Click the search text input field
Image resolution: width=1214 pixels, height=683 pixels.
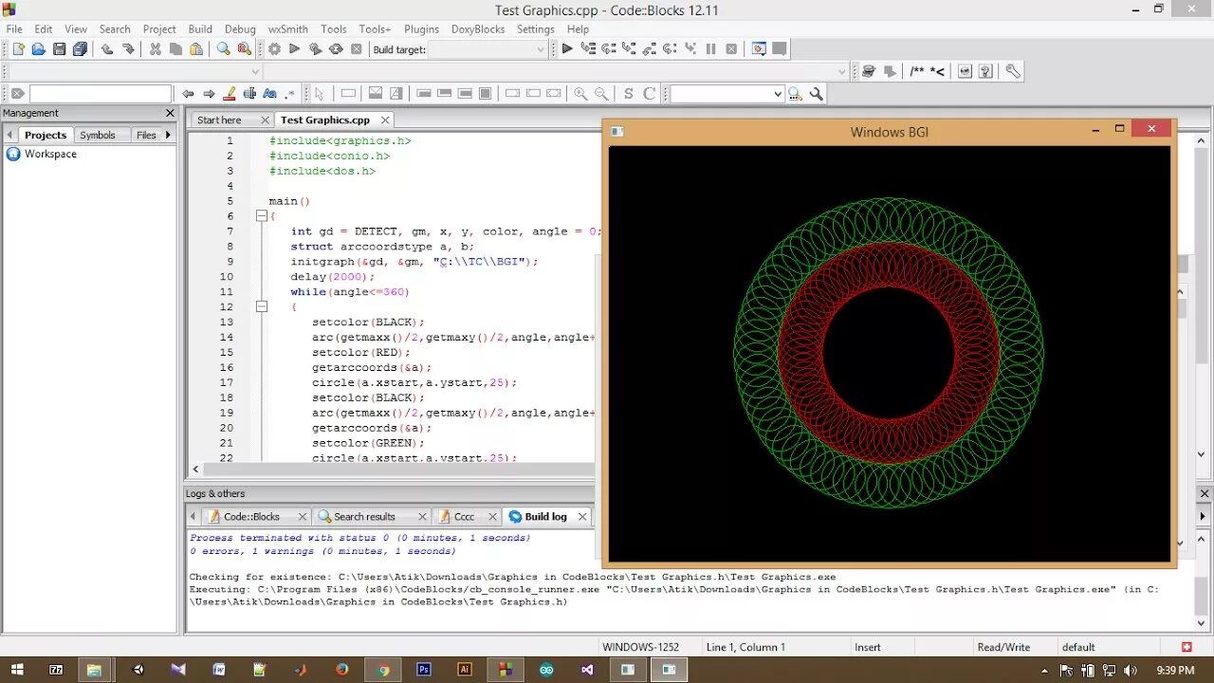click(x=101, y=94)
